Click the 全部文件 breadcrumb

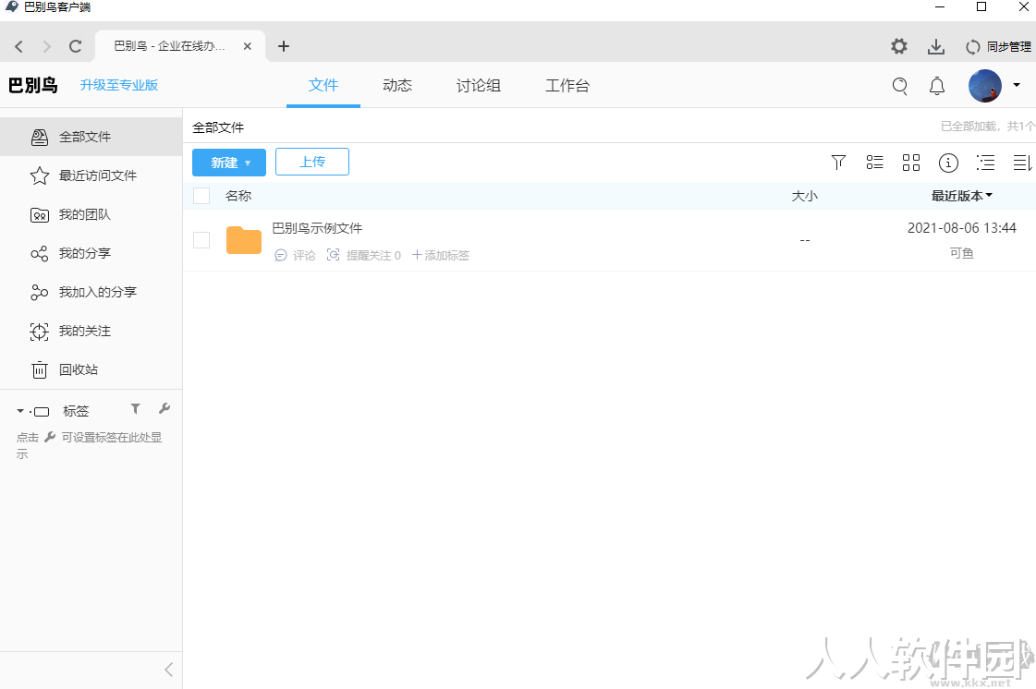[218, 127]
